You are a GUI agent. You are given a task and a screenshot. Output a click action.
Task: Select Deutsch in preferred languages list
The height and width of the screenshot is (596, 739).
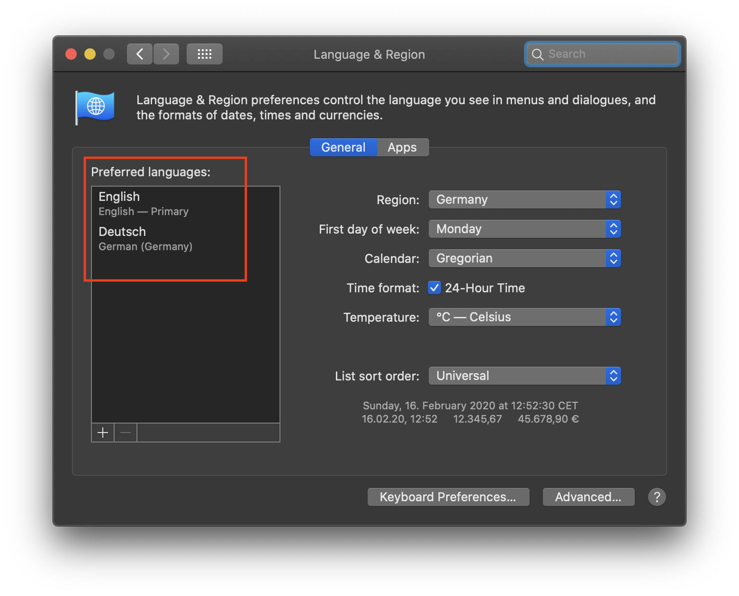tap(145, 238)
